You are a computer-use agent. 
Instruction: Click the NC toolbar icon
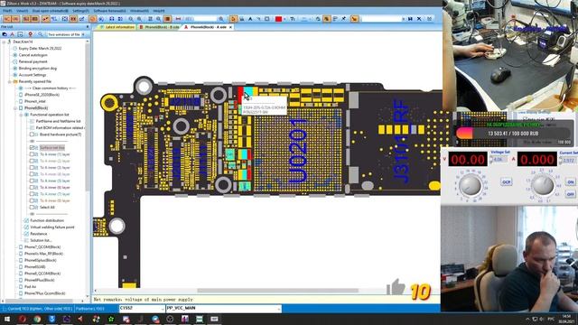[7, 19]
